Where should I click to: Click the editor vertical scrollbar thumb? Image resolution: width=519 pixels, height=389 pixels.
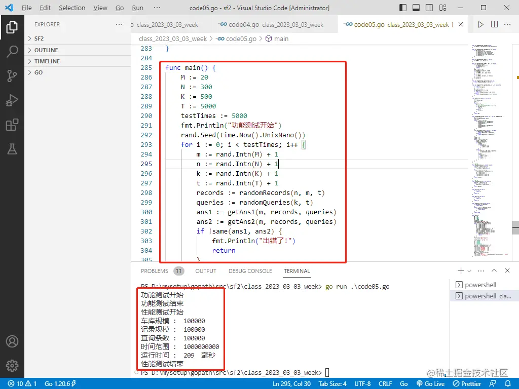pos(515,227)
